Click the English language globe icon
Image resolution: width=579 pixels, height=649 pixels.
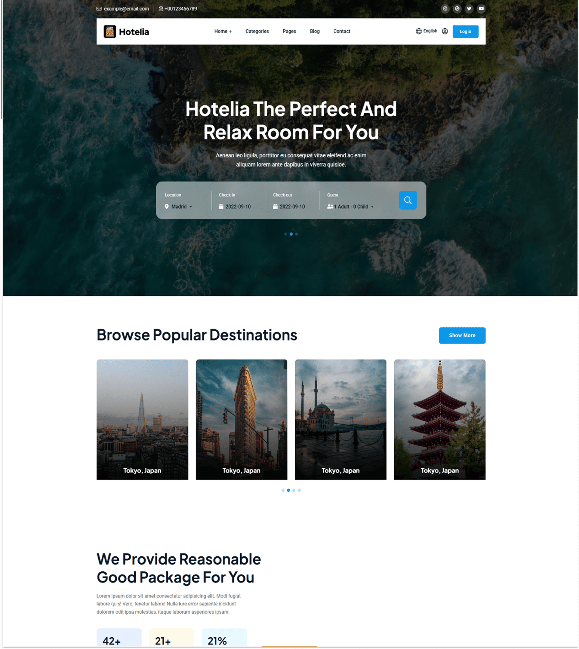[419, 31]
